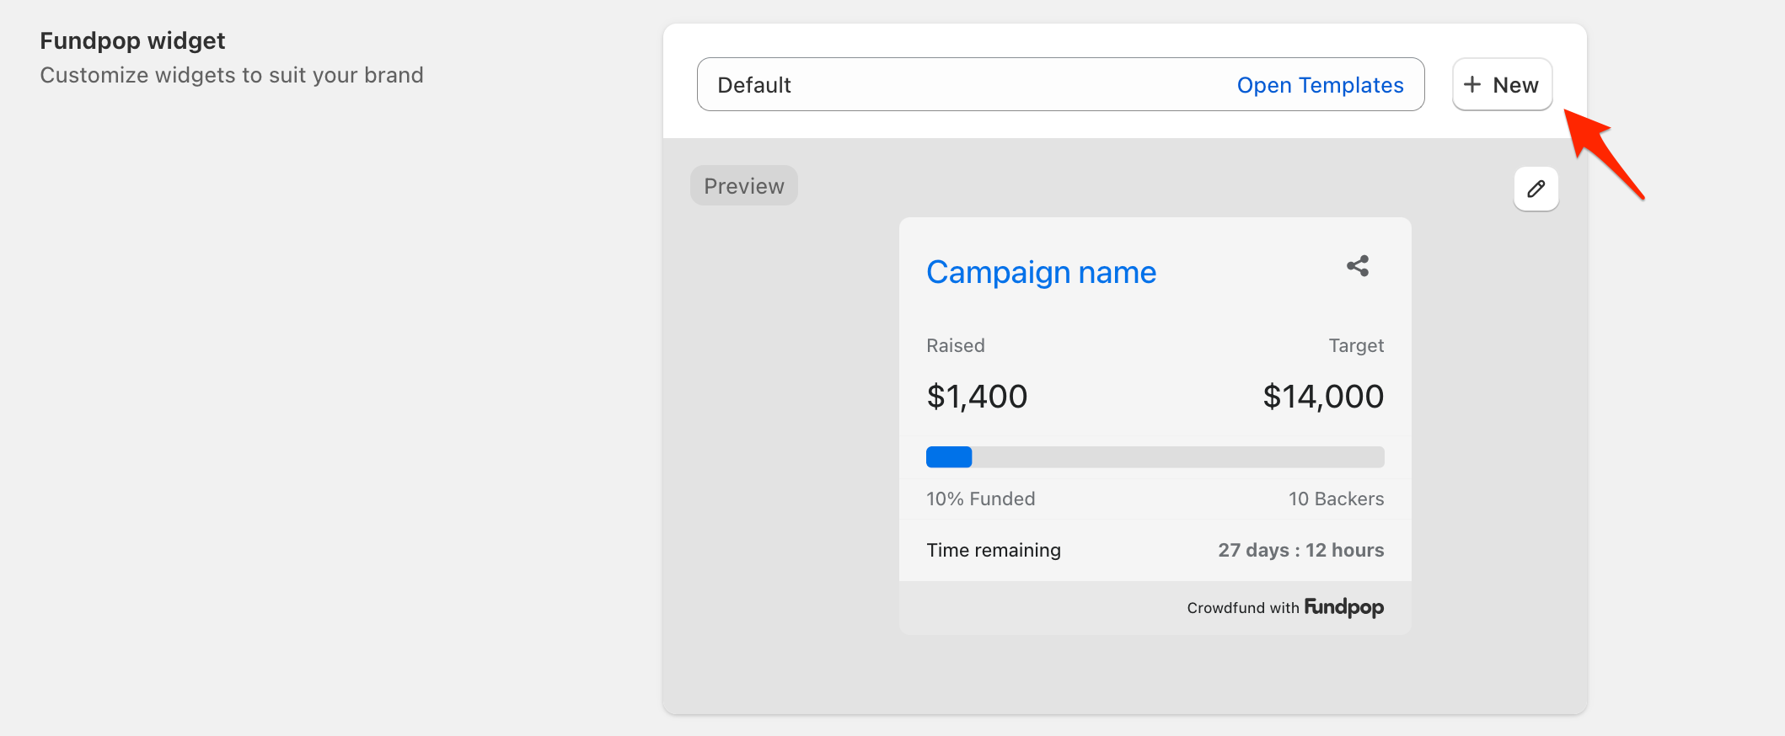
Task: Click the Campaign name title
Action: pyautogui.click(x=1041, y=273)
